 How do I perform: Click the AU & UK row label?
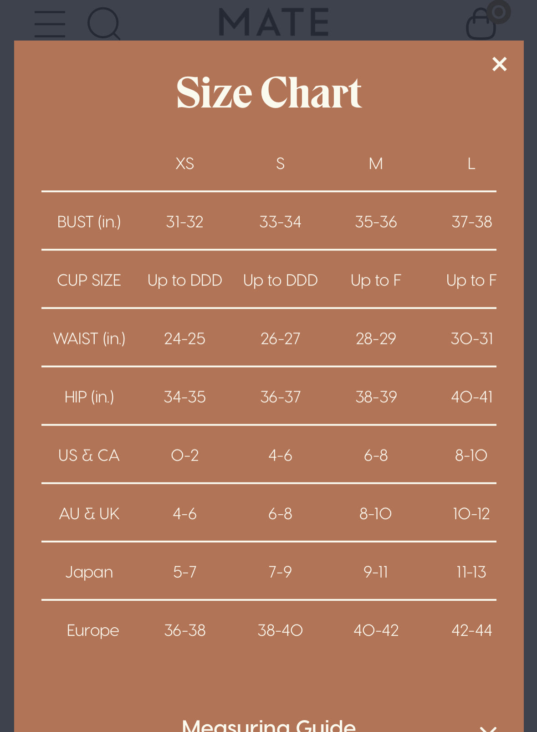[x=89, y=513]
